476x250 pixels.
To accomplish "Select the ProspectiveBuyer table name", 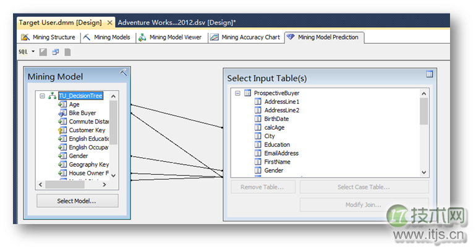I will [x=276, y=93].
